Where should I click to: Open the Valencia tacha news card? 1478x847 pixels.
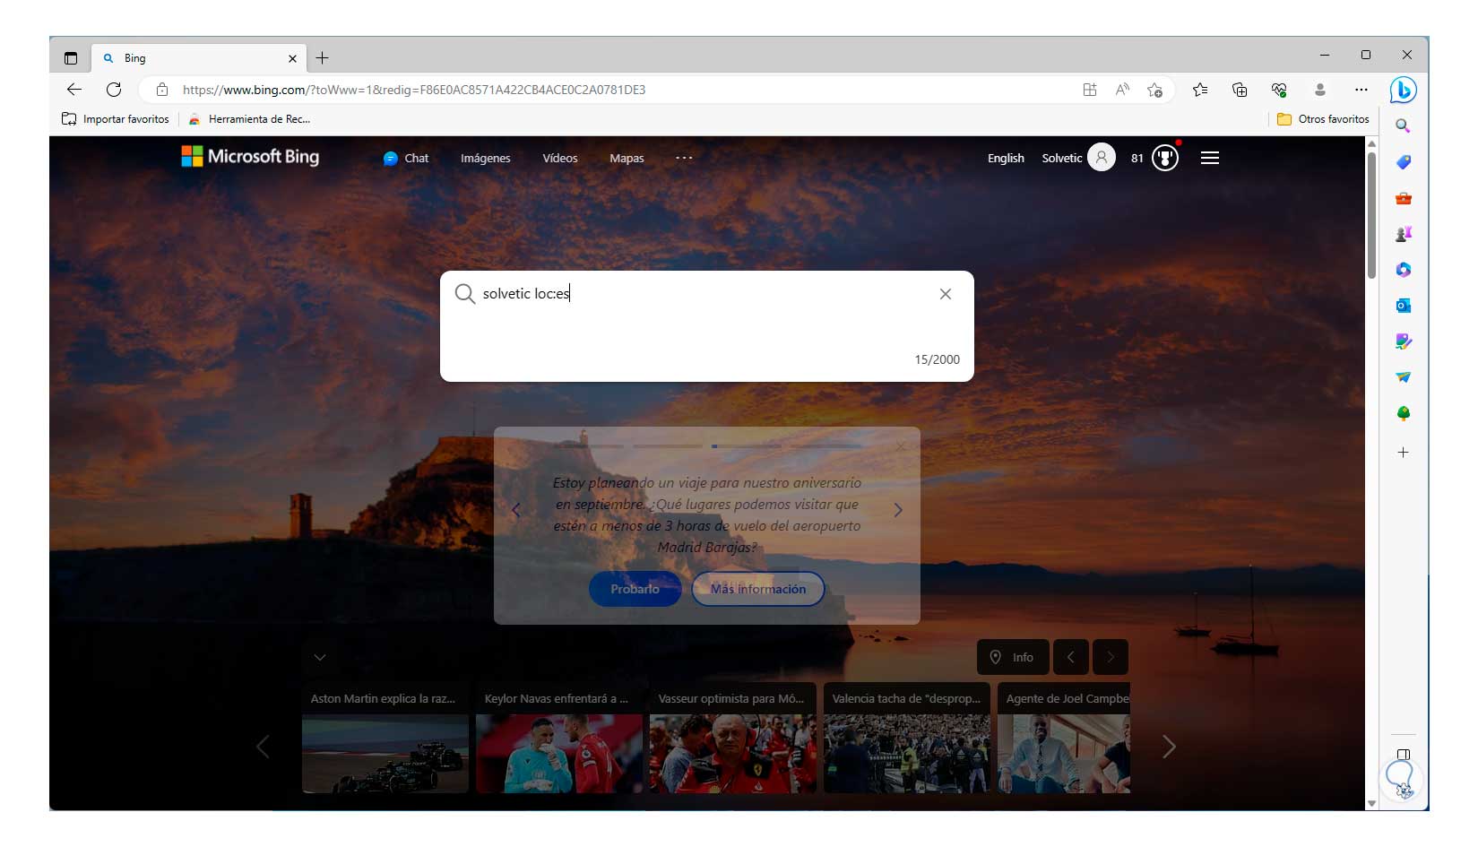pos(907,739)
